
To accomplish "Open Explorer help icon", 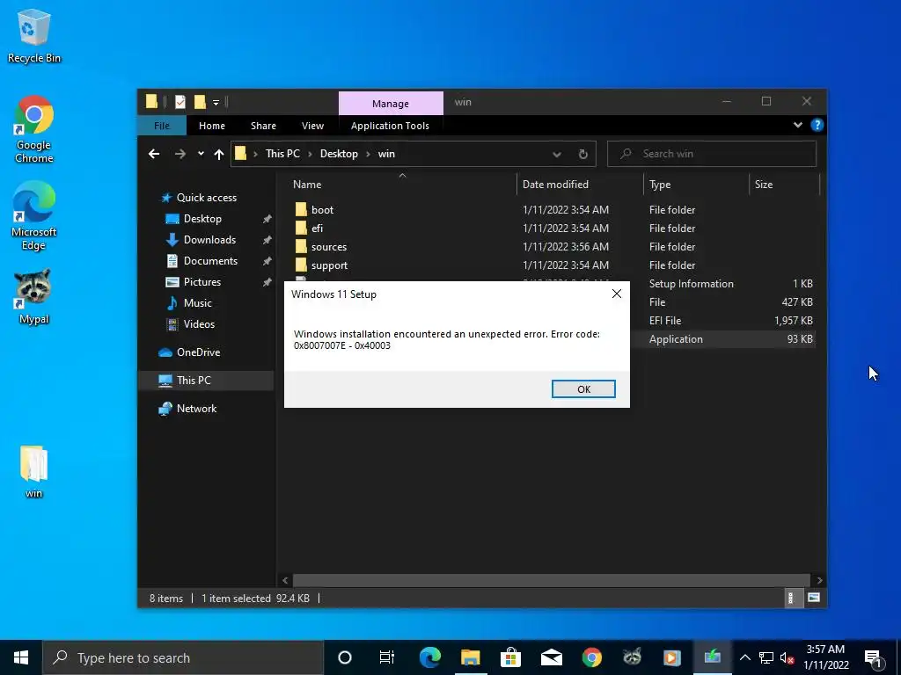I will point(817,125).
